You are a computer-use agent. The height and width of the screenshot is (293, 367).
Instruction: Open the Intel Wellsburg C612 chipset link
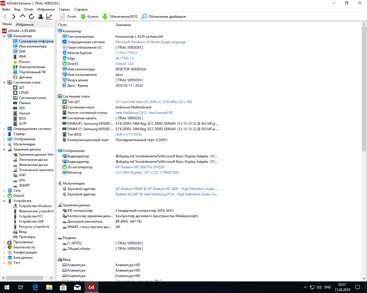tap(144, 113)
